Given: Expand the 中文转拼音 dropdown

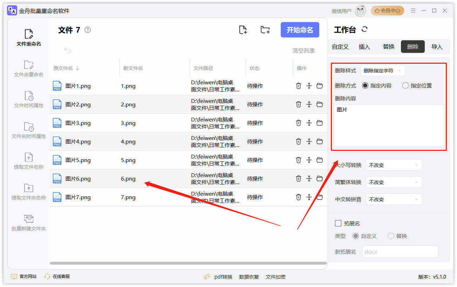Looking at the screenshot, I should [394, 199].
